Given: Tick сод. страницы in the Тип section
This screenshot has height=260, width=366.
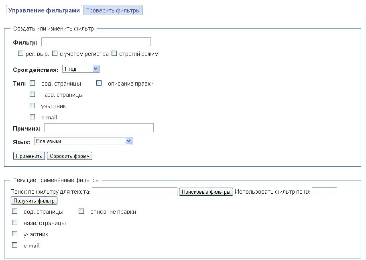Looking at the screenshot, I should tap(33, 83).
